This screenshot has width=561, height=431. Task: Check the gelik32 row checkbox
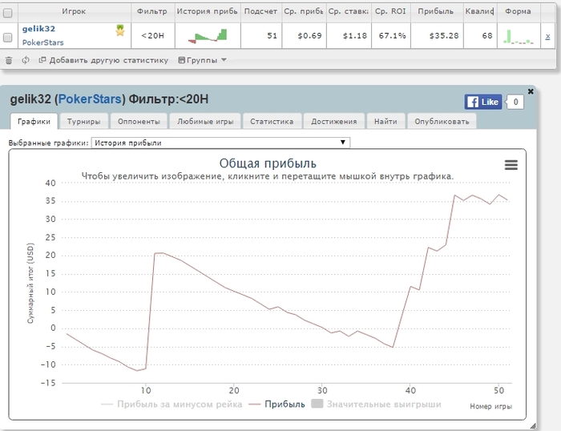coord(7,37)
